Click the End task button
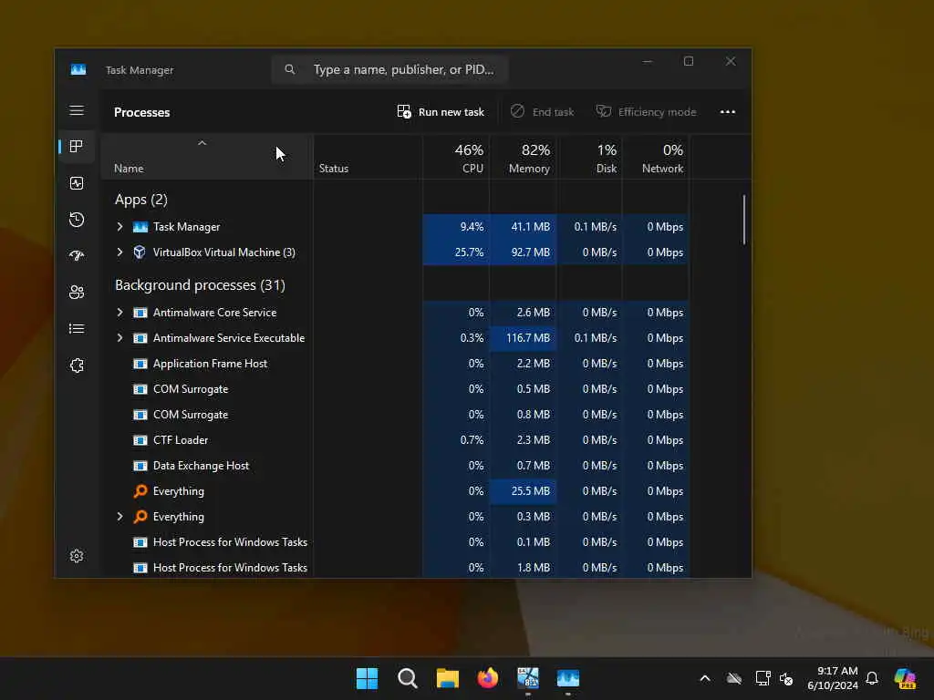The image size is (934, 700). point(542,112)
